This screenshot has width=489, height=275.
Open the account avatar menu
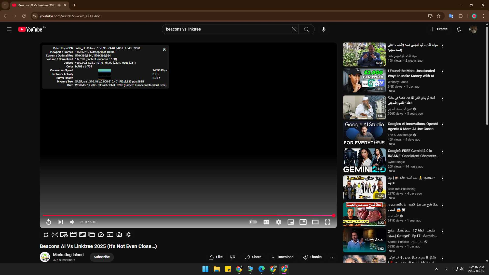[473, 29]
